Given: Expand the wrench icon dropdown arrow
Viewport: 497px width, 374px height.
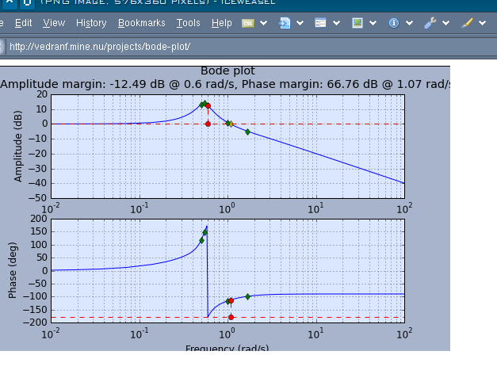Looking at the screenshot, I should point(445,23).
